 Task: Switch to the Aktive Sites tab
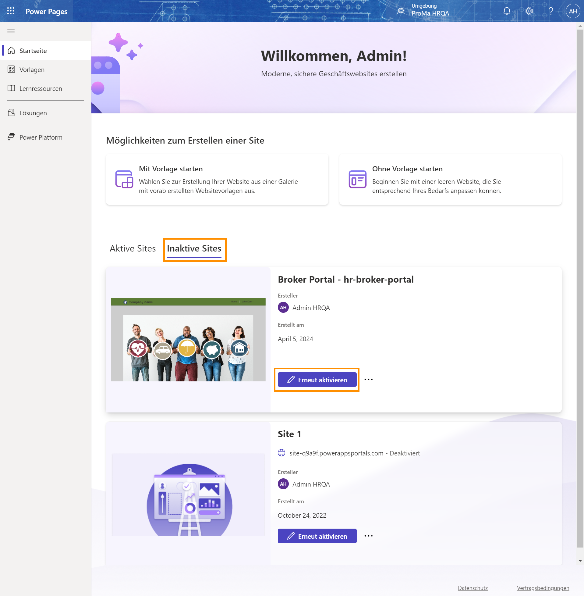pos(133,248)
